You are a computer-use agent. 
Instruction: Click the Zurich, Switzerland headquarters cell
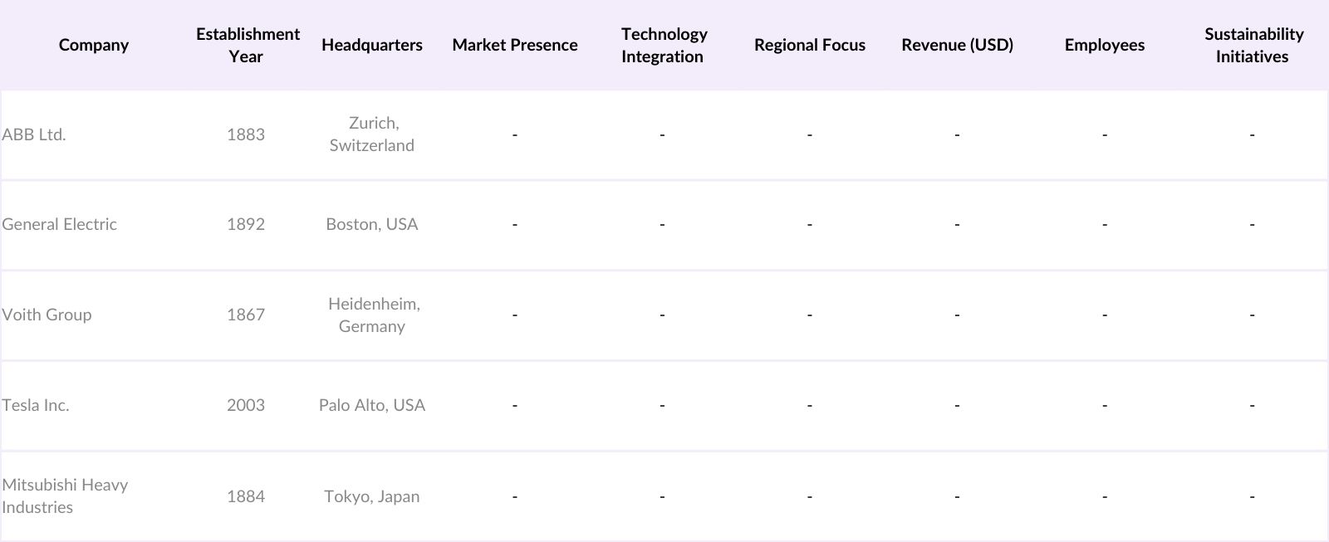tap(372, 134)
